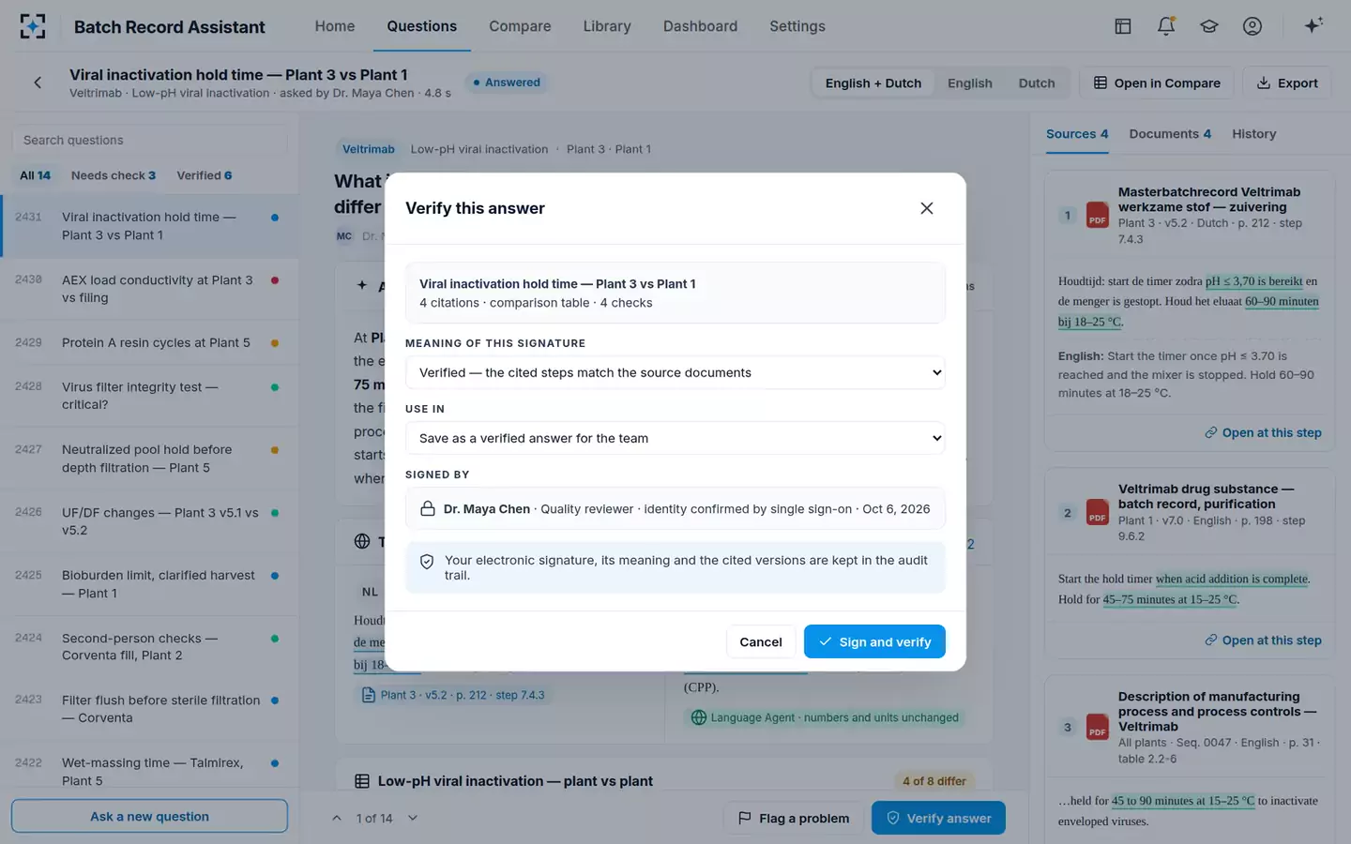Click Flag a problem button

(794, 819)
